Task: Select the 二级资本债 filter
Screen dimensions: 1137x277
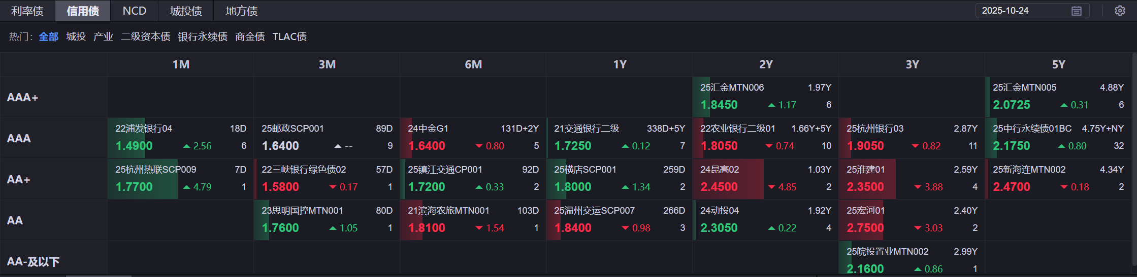Action: click(146, 36)
